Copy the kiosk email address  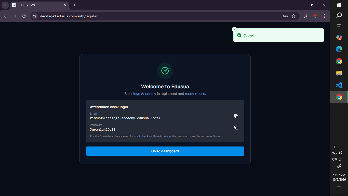(236, 116)
